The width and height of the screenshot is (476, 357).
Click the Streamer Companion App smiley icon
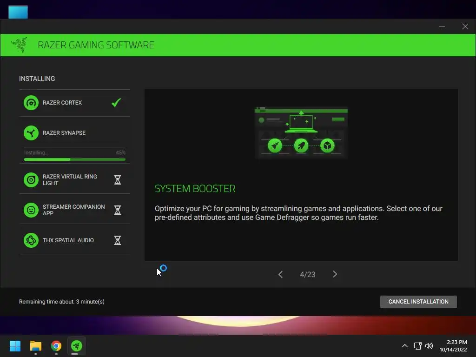31,210
